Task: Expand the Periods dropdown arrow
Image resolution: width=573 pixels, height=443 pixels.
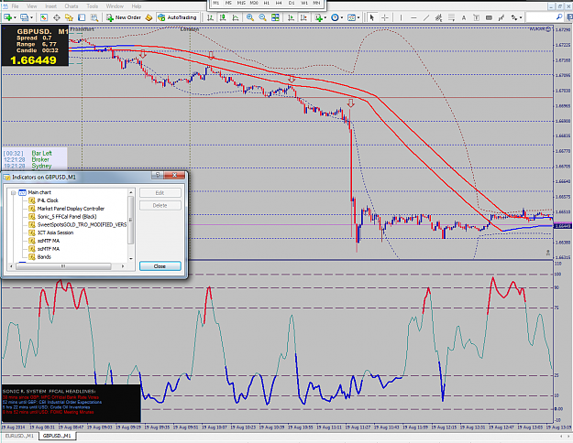Action: [342, 17]
